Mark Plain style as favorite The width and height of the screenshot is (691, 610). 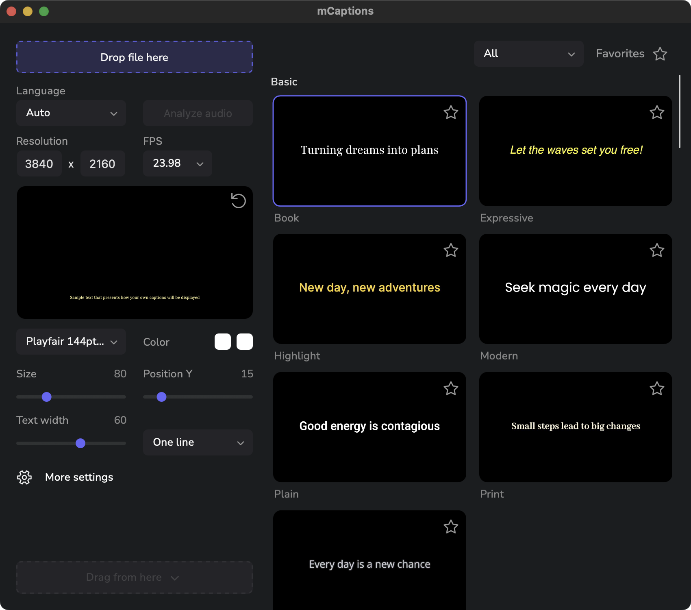coord(451,389)
